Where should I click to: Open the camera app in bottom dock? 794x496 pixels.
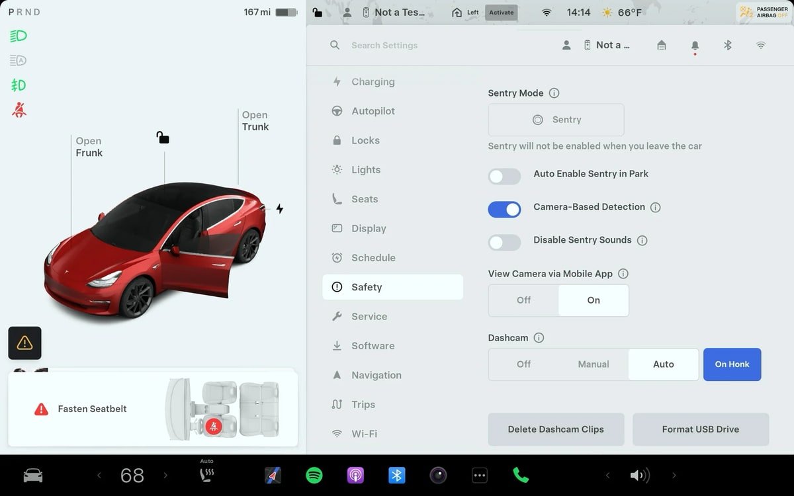(438, 475)
